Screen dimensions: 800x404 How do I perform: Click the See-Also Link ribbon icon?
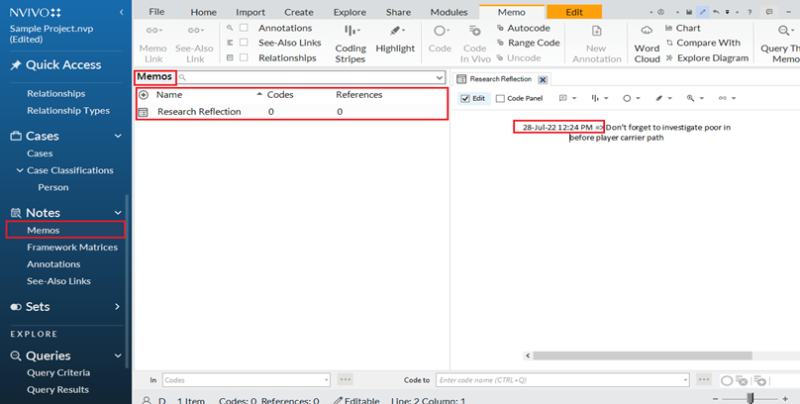coord(195,31)
